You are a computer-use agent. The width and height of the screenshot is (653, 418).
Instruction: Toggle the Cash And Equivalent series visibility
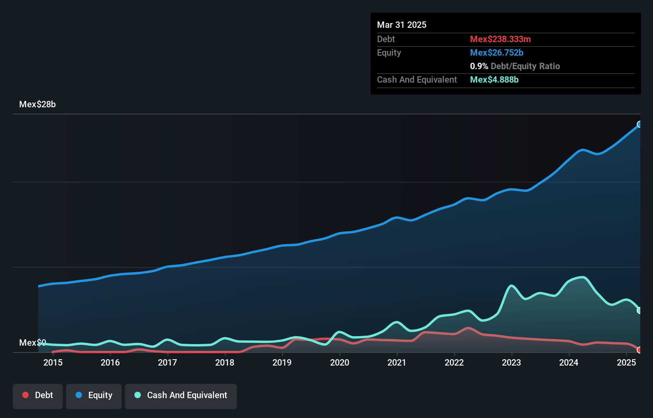tap(181, 395)
